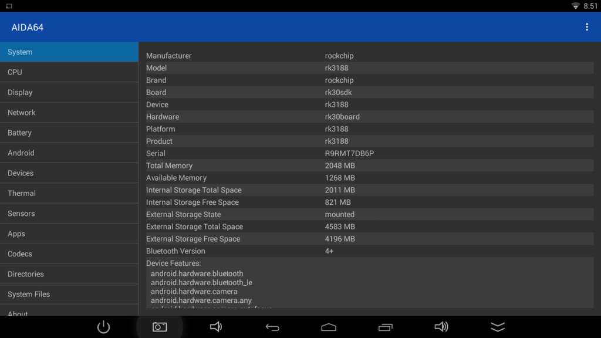Viewport: 601px width, 338px height.
Task: Open the Thermal section
Action: click(69, 193)
